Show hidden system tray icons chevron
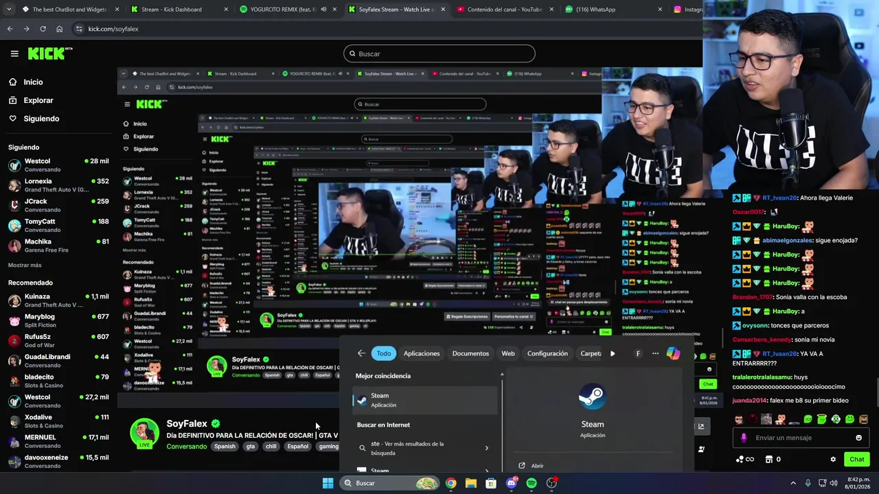The height and width of the screenshot is (494, 879). click(x=793, y=483)
